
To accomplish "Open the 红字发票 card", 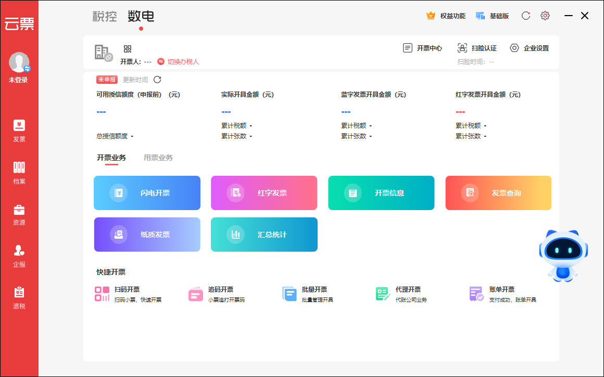I will click(x=264, y=193).
